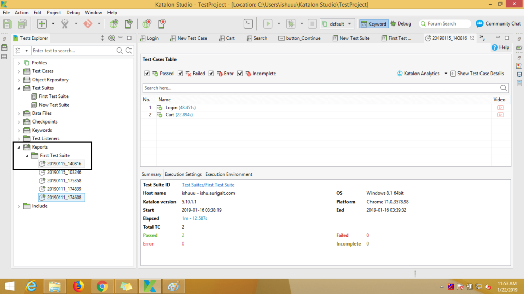Screen dimensions: 524x294
Task: Open the default execution profile dropdown
Action: click(x=337, y=23)
